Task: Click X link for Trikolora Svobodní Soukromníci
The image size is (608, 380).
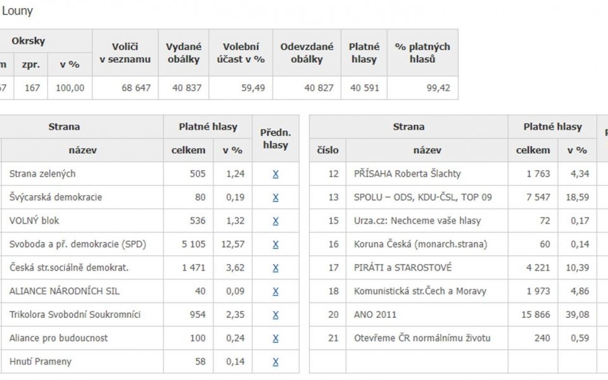Action: click(275, 315)
